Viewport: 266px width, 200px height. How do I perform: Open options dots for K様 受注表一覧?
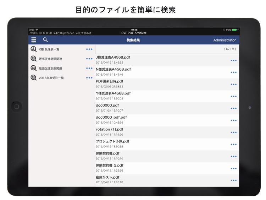click(x=89, y=49)
